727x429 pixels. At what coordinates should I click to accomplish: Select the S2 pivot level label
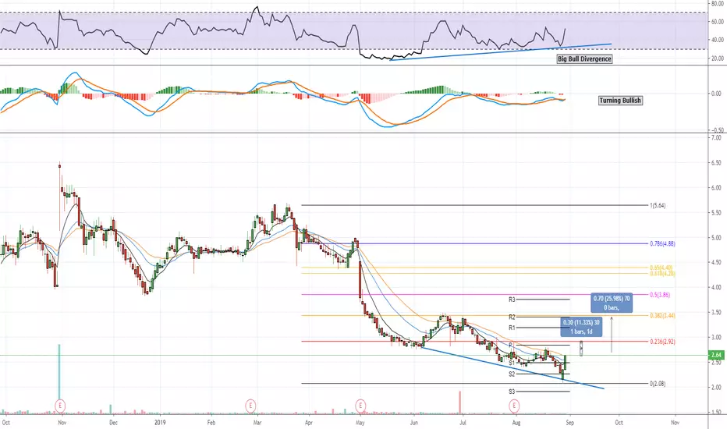pos(512,374)
